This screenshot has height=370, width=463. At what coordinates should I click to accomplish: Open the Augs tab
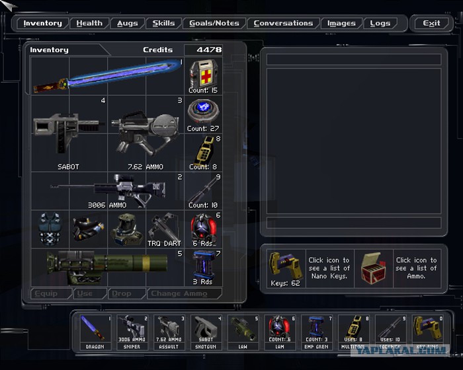coord(127,23)
